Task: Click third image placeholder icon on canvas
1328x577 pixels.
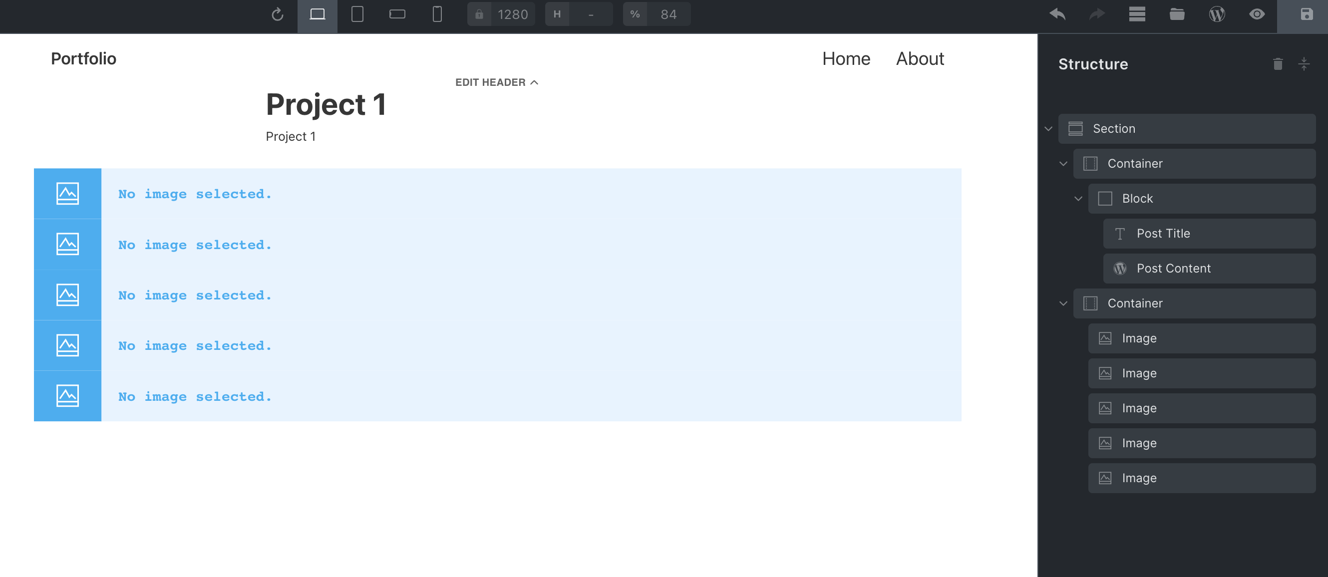Action: (x=67, y=295)
